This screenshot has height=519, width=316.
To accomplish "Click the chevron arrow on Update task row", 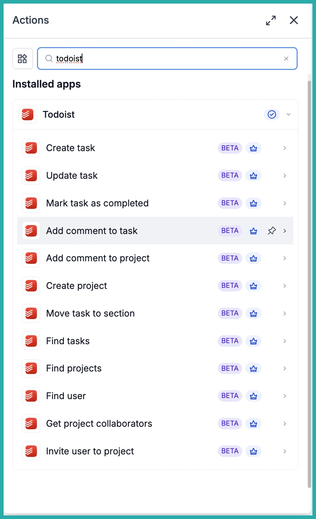I will (285, 176).
